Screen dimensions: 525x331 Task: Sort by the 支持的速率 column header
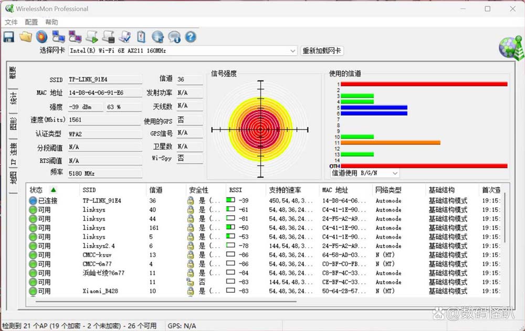pyautogui.click(x=292, y=190)
